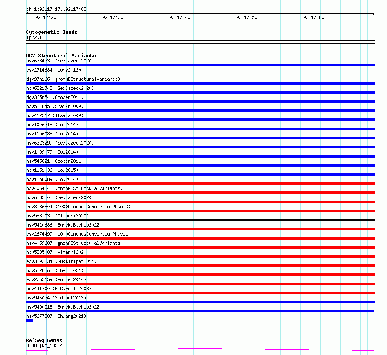This screenshot has height=355, width=387.
Task: Select the 1p22.1 band label
Action: [x=34, y=37]
